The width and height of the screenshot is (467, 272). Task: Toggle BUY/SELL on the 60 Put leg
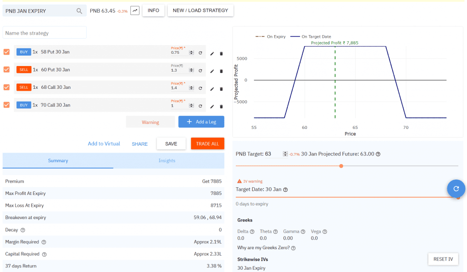(23, 70)
